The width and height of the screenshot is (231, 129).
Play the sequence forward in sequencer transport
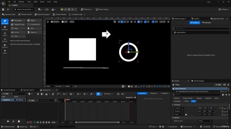[x=49, y=122]
